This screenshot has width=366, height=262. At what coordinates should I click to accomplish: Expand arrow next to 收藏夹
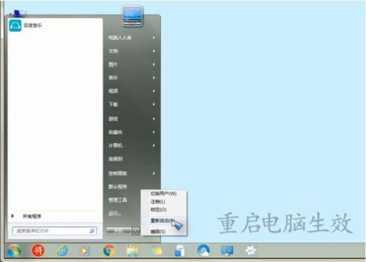[x=154, y=132]
